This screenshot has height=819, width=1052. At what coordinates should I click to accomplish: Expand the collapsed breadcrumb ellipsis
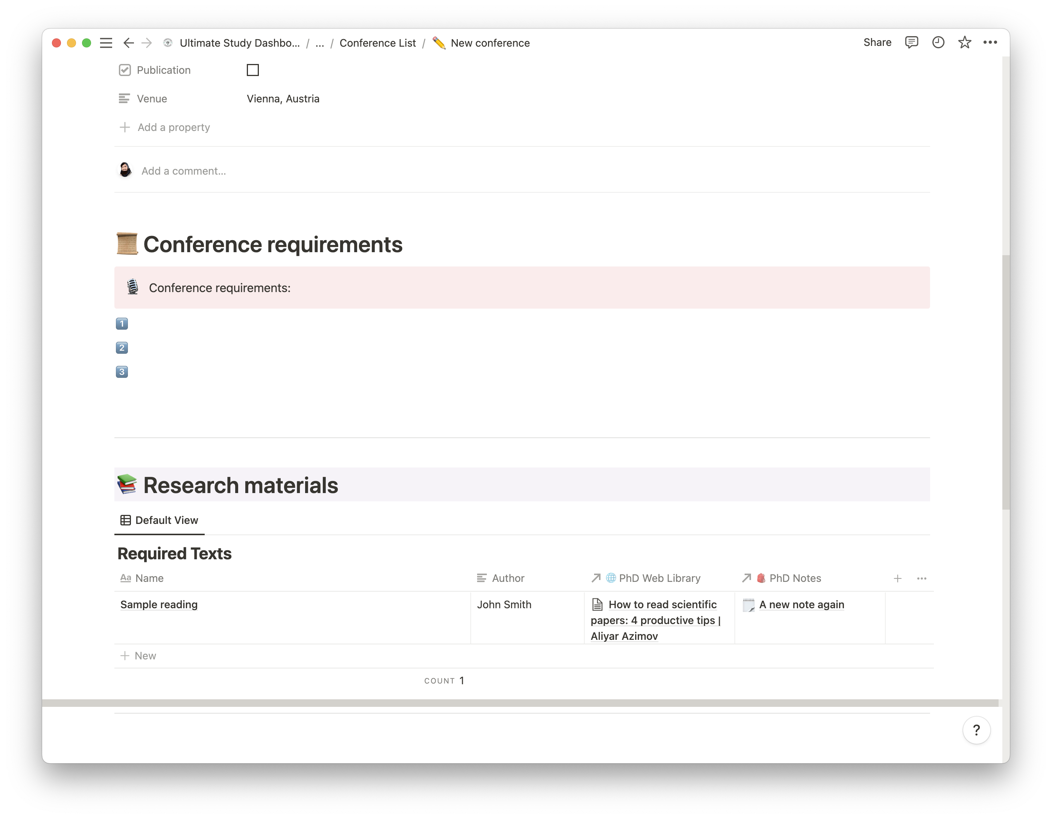pos(319,43)
